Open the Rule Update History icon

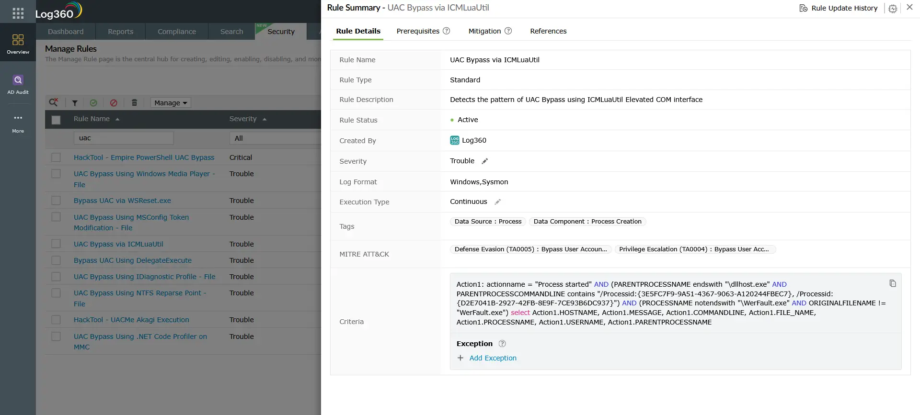(804, 8)
